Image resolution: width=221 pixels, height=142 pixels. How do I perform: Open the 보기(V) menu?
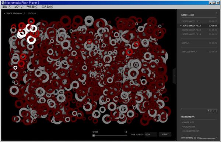point(19,7)
